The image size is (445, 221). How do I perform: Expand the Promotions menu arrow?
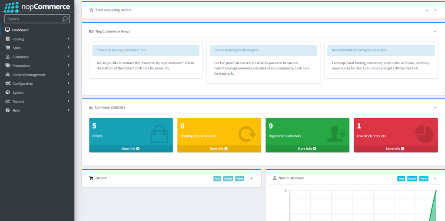[68, 66]
